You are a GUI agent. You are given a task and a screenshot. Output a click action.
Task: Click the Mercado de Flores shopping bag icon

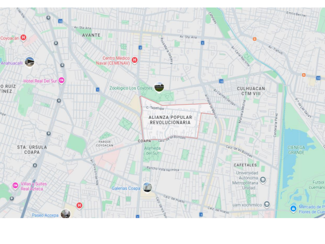point(293,208)
